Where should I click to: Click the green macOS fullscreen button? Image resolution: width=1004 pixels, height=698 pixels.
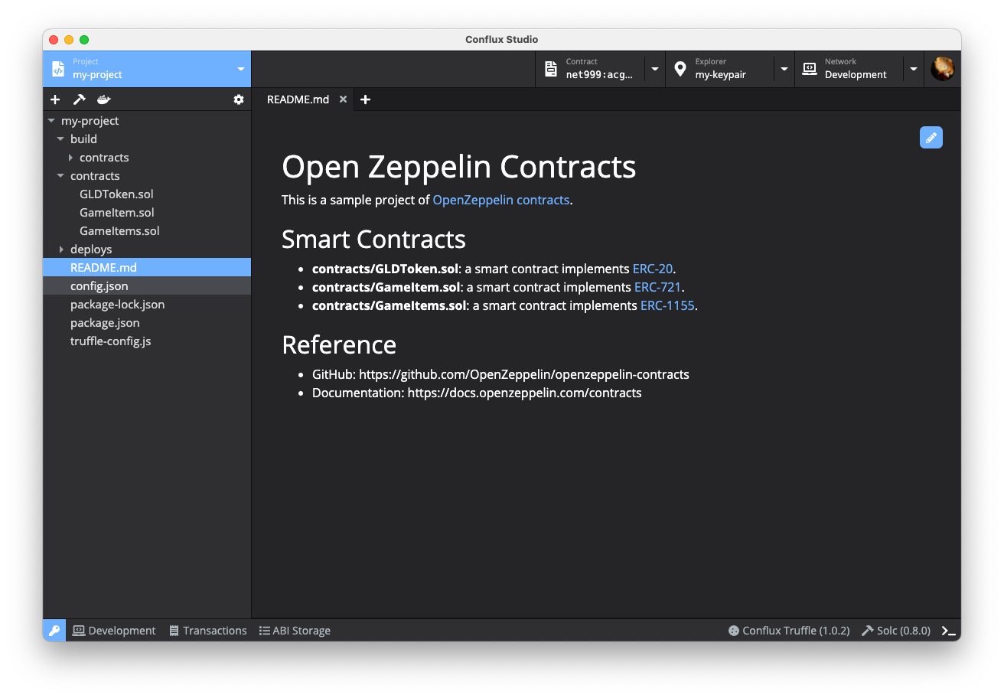[x=84, y=40]
